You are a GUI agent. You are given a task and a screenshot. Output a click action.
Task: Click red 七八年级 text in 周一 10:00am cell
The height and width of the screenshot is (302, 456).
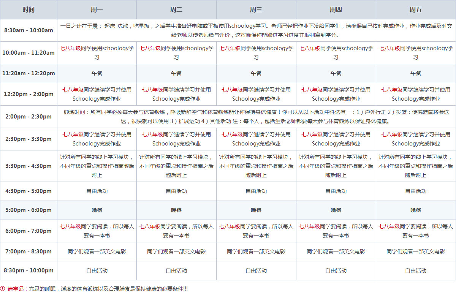coord(70,49)
